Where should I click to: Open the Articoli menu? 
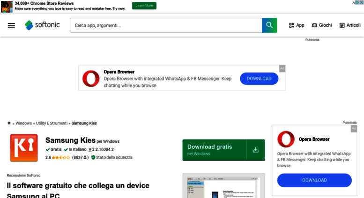(350, 25)
